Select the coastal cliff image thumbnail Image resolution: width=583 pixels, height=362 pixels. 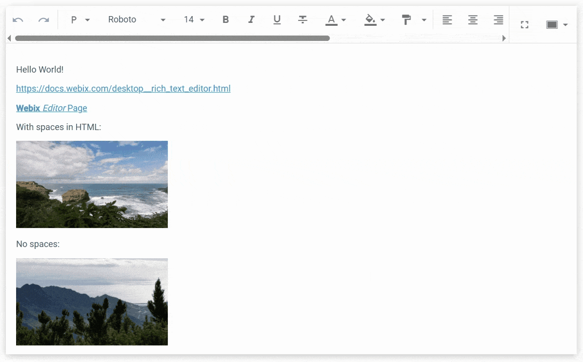pyautogui.click(x=92, y=184)
